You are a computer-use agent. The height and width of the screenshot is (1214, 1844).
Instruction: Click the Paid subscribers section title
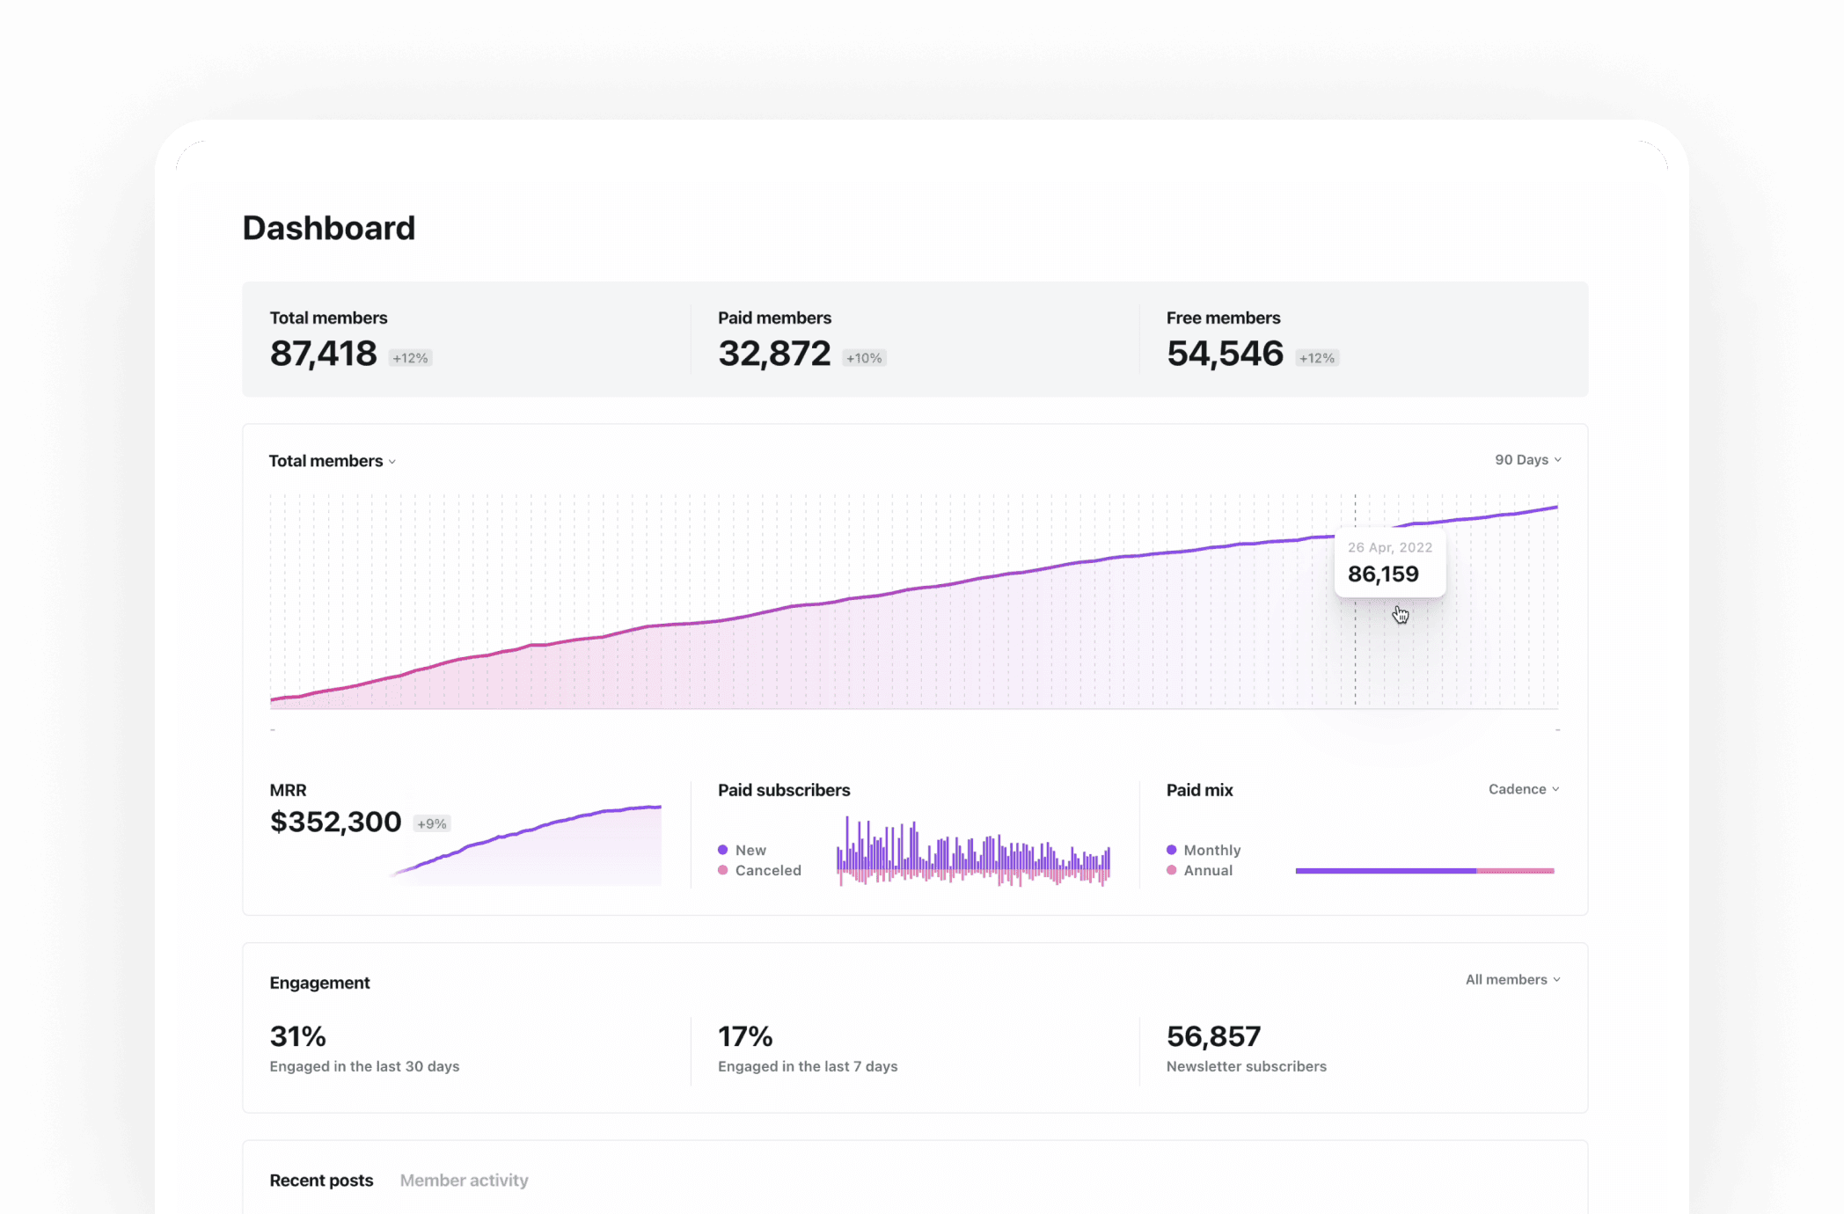784,790
